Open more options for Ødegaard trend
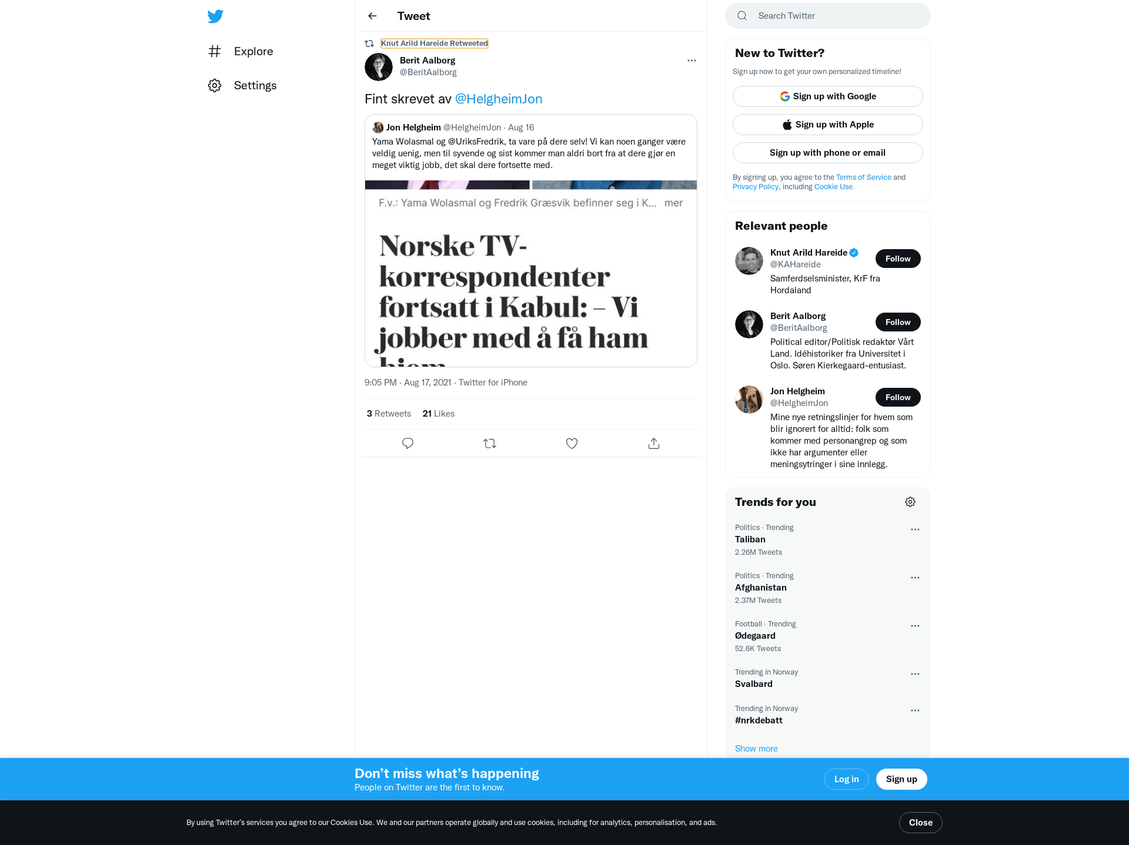This screenshot has height=845, width=1129. [x=915, y=626]
